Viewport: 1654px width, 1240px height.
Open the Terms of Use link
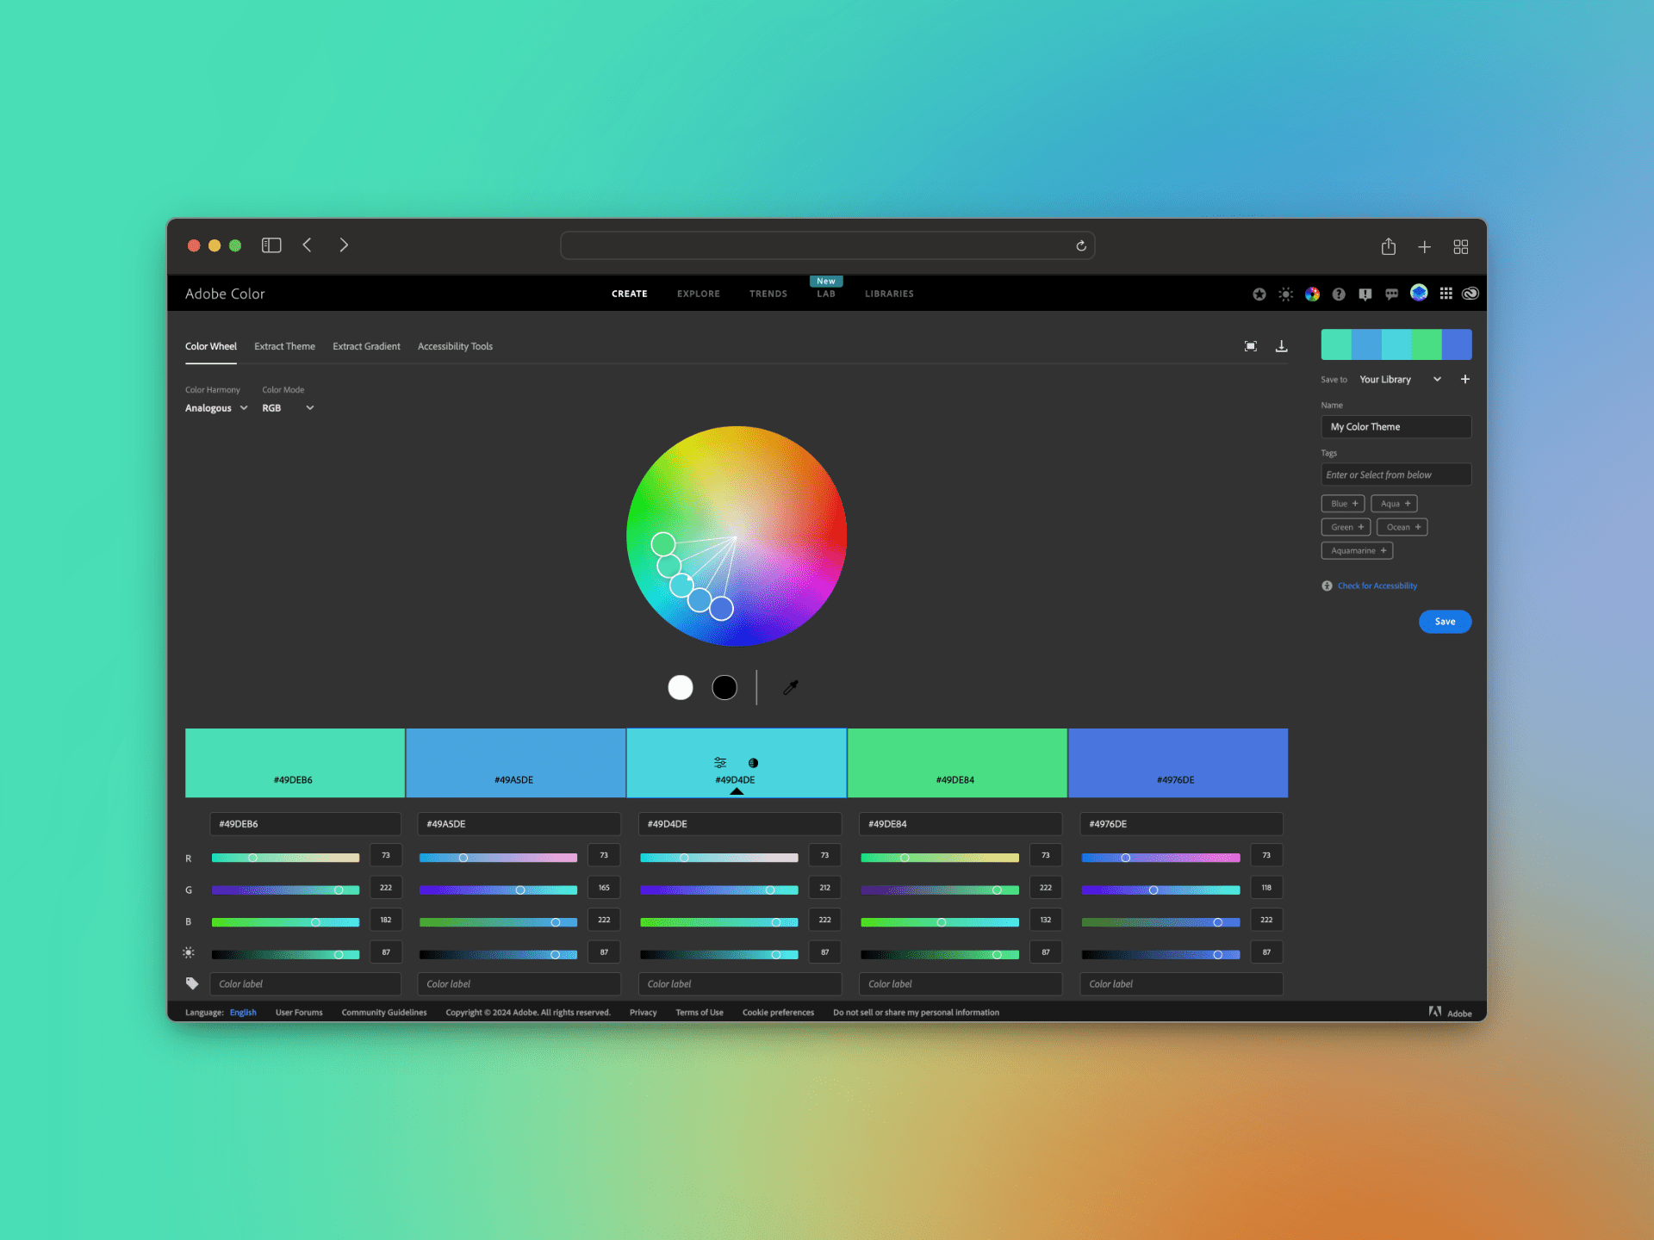[x=700, y=1013]
